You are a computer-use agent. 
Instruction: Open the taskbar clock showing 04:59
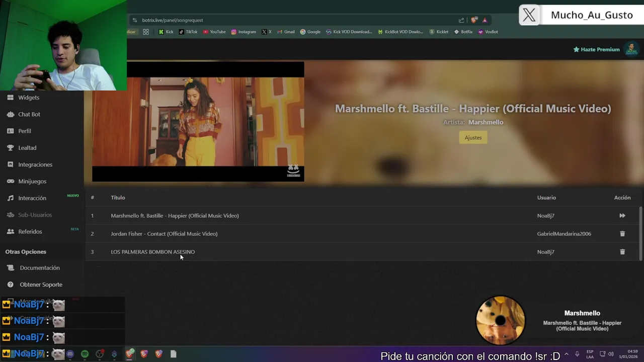tap(629, 354)
